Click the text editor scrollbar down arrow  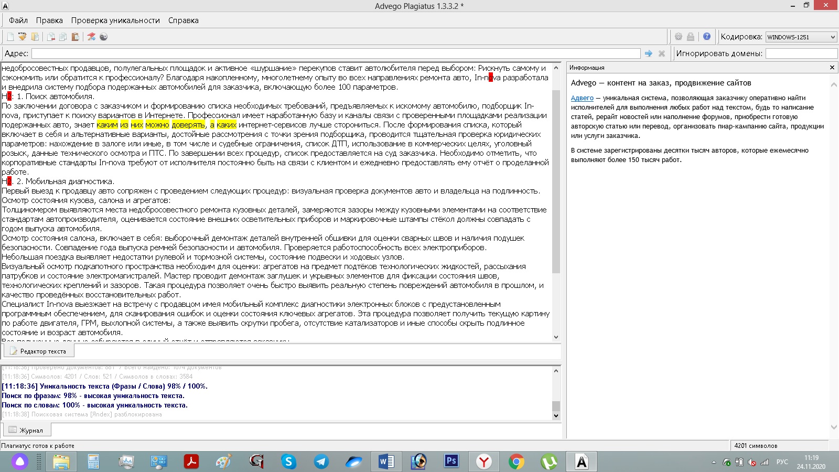click(556, 337)
